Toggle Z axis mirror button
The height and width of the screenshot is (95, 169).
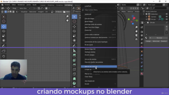(138, 8)
